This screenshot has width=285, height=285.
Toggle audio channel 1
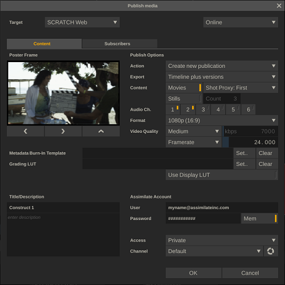tap(173, 109)
